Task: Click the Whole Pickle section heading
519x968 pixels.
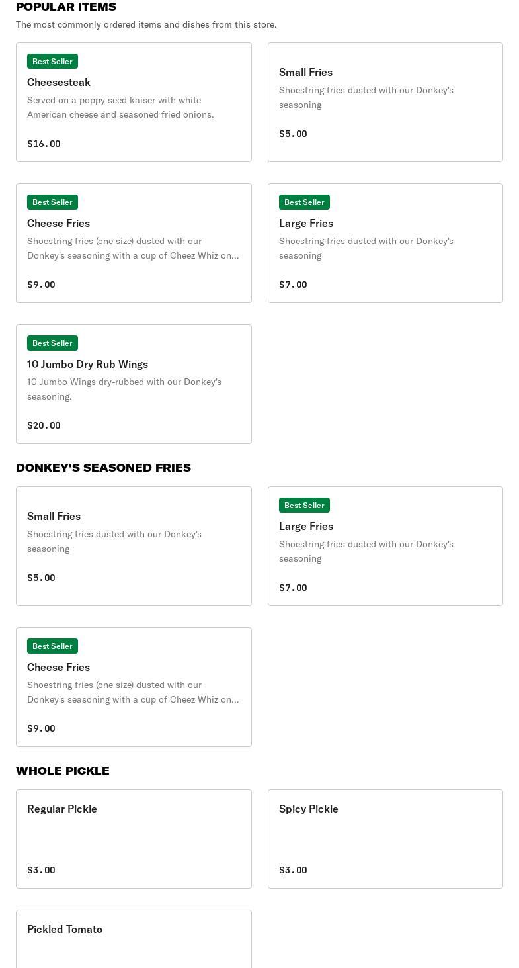Action: pos(63,771)
